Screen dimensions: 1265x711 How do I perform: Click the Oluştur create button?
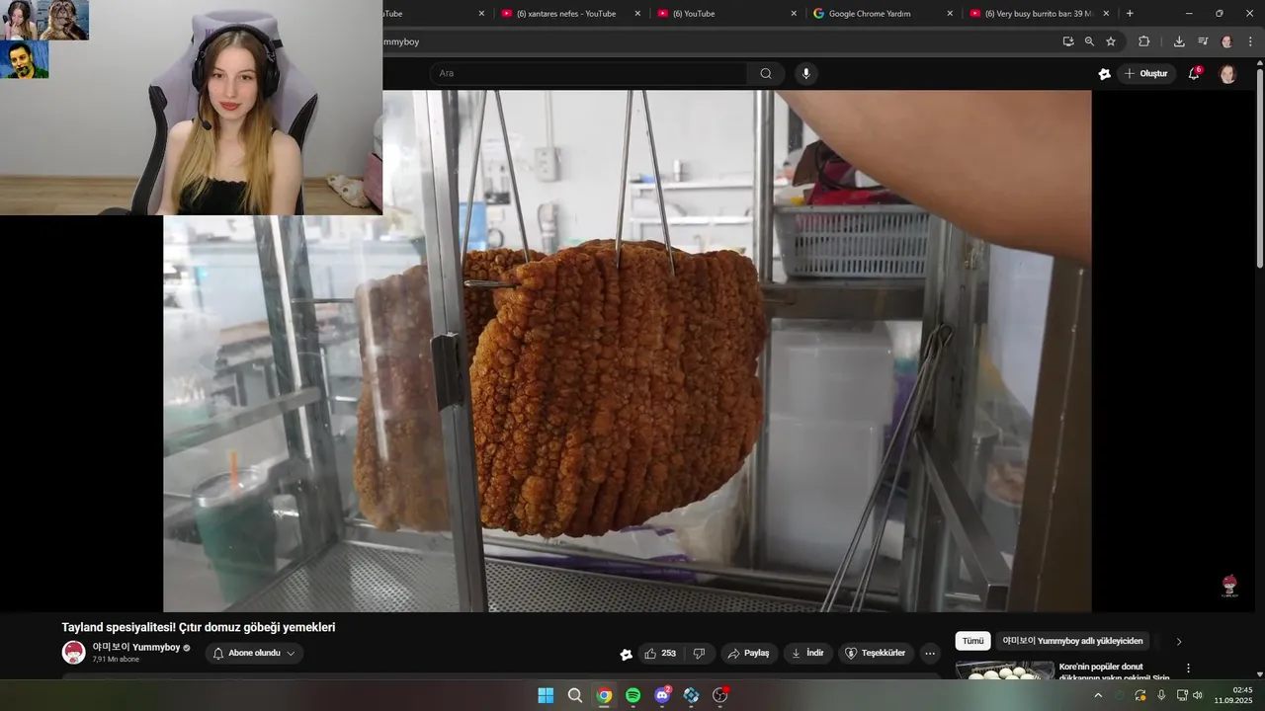pos(1146,74)
